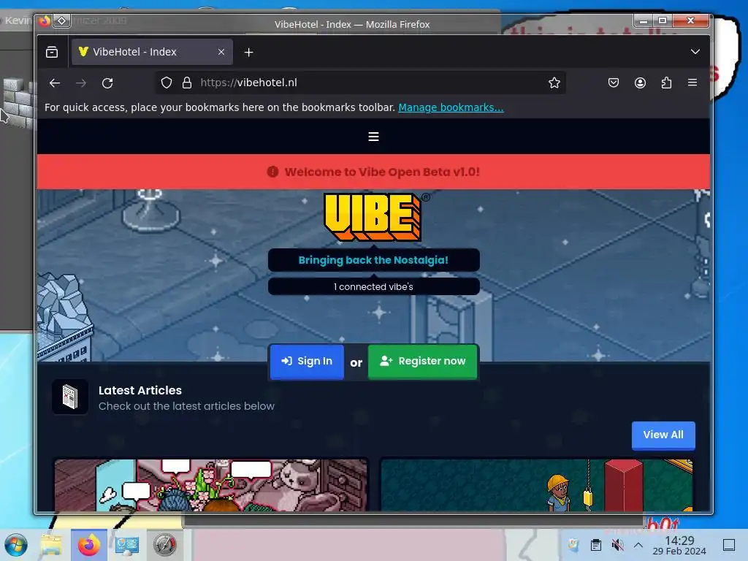Go back with the Firefox back arrow
This screenshot has width=748, height=561.
55,83
